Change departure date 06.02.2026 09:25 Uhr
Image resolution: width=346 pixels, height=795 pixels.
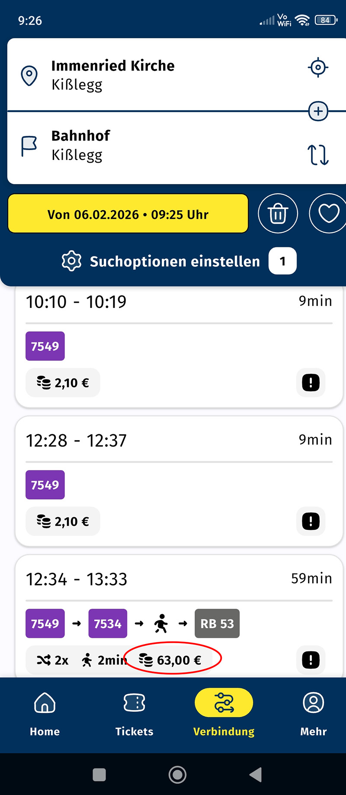click(128, 214)
